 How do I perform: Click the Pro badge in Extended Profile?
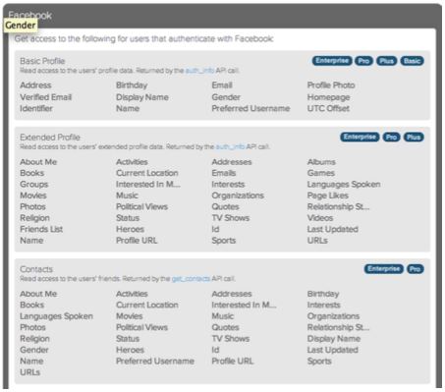pos(392,137)
